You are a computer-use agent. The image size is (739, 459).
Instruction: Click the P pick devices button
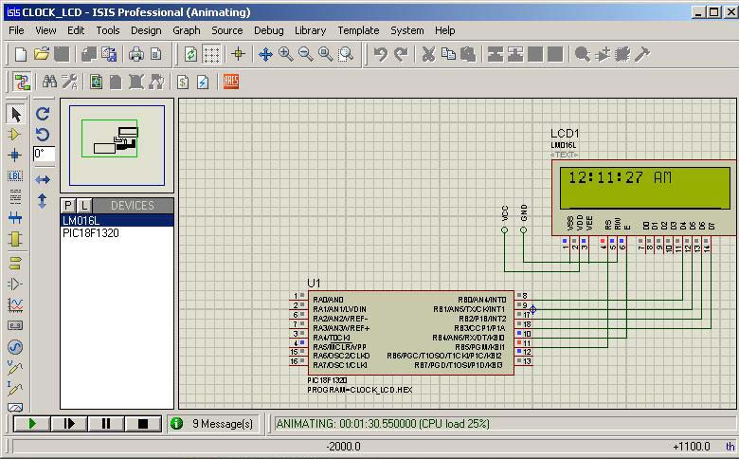(x=68, y=206)
